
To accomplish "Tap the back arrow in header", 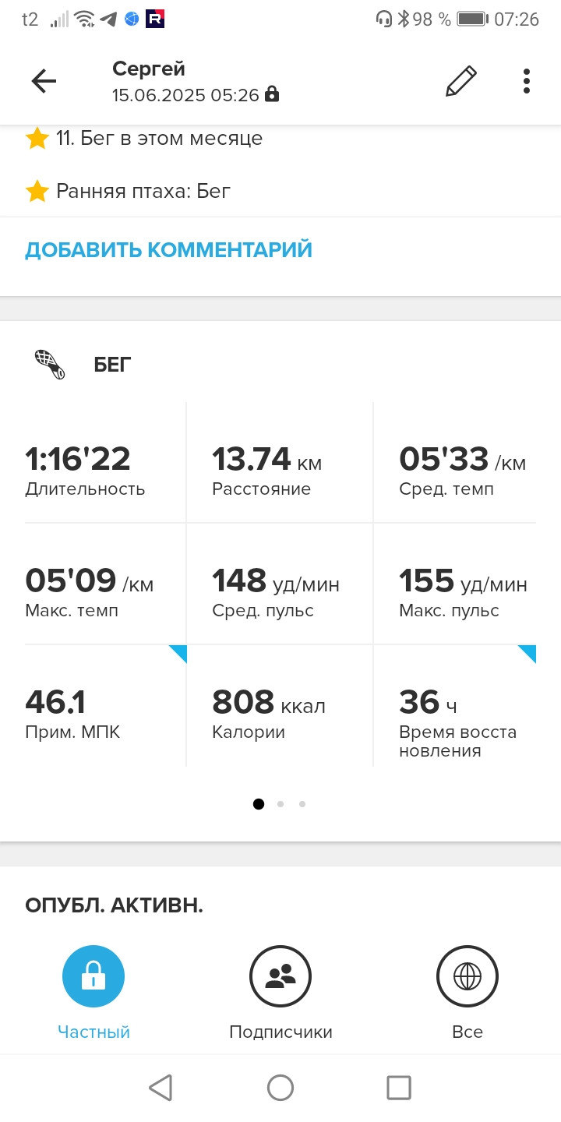I will pyautogui.click(x=44, y=81).
